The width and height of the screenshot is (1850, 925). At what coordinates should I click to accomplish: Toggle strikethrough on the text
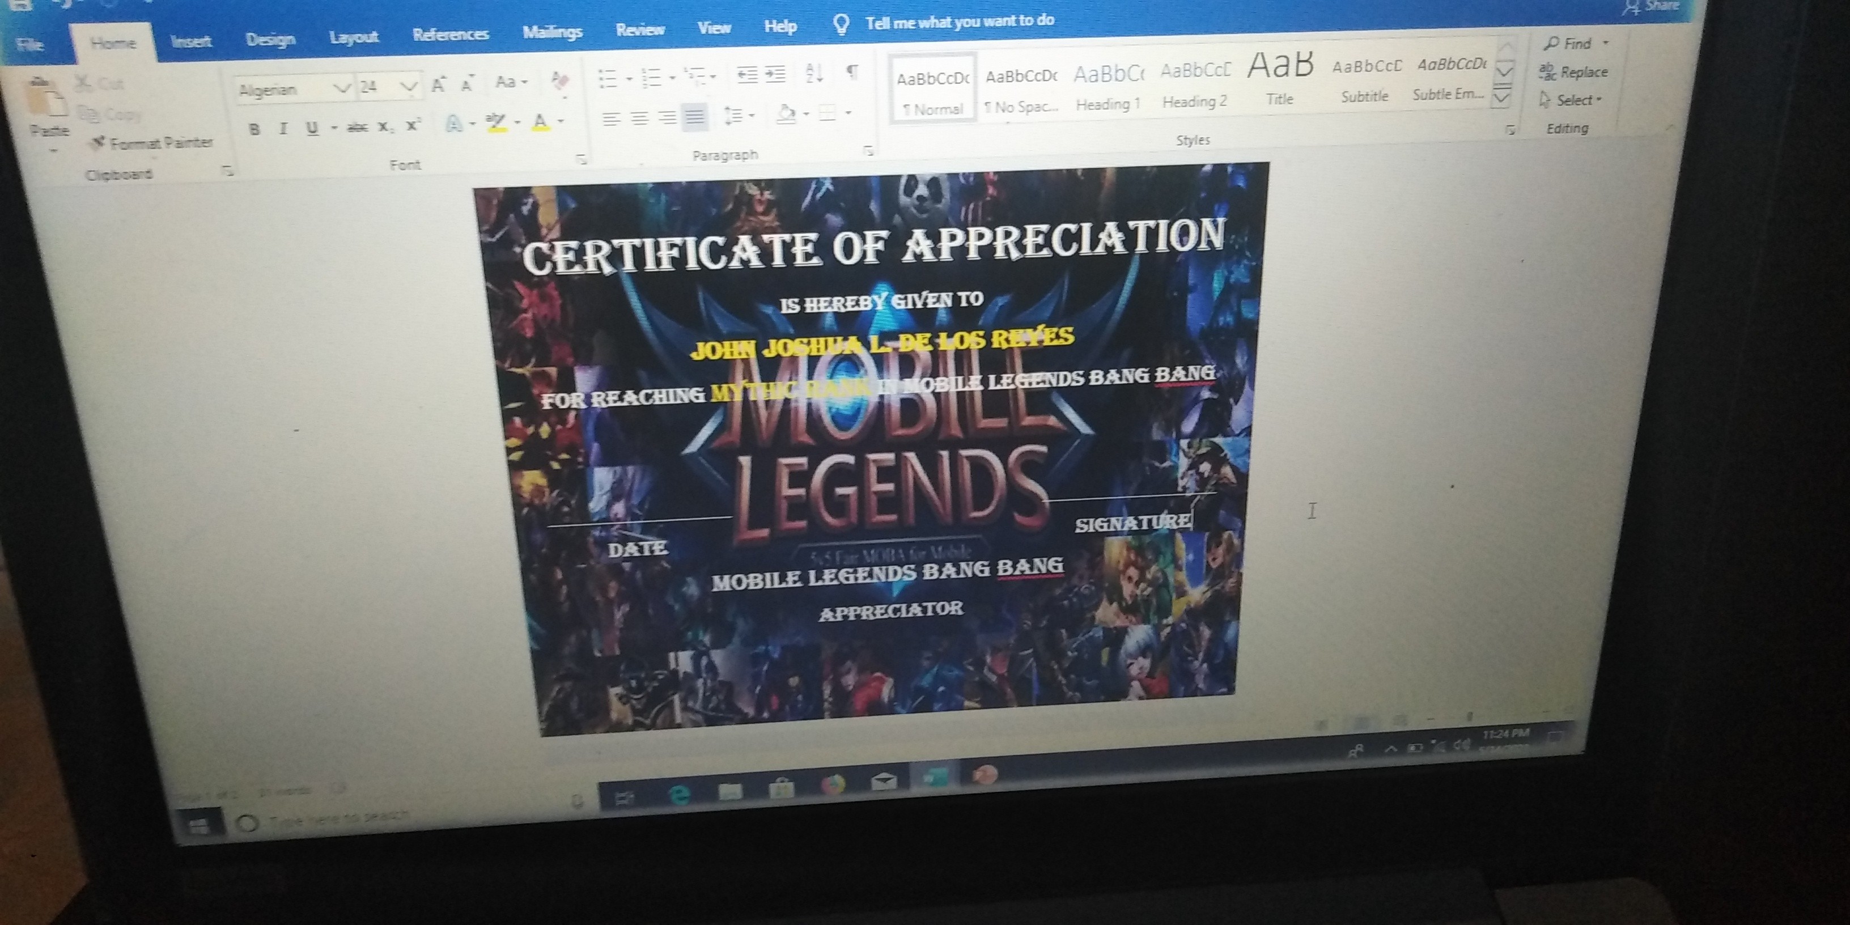(357, 128)
